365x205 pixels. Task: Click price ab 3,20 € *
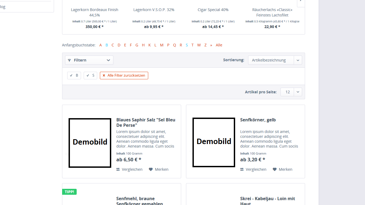pyautogui.click(x=253, y=159)
